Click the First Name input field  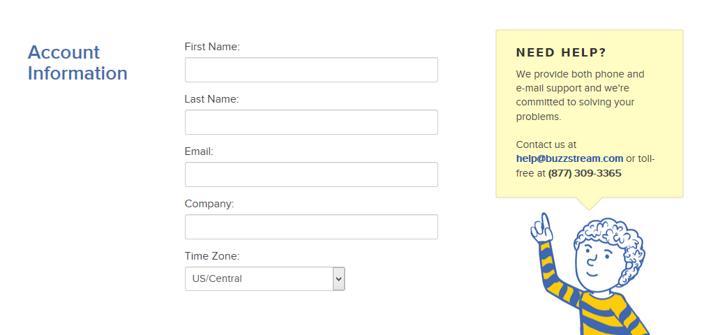click(311, 70)
